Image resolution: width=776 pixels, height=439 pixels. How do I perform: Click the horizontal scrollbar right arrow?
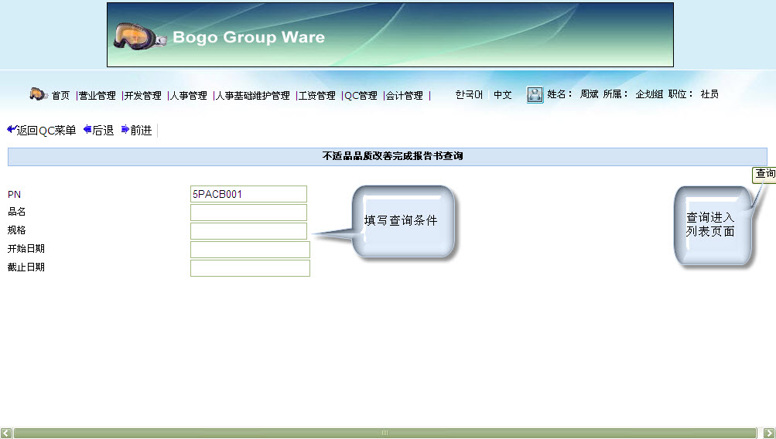pos(768,433)
